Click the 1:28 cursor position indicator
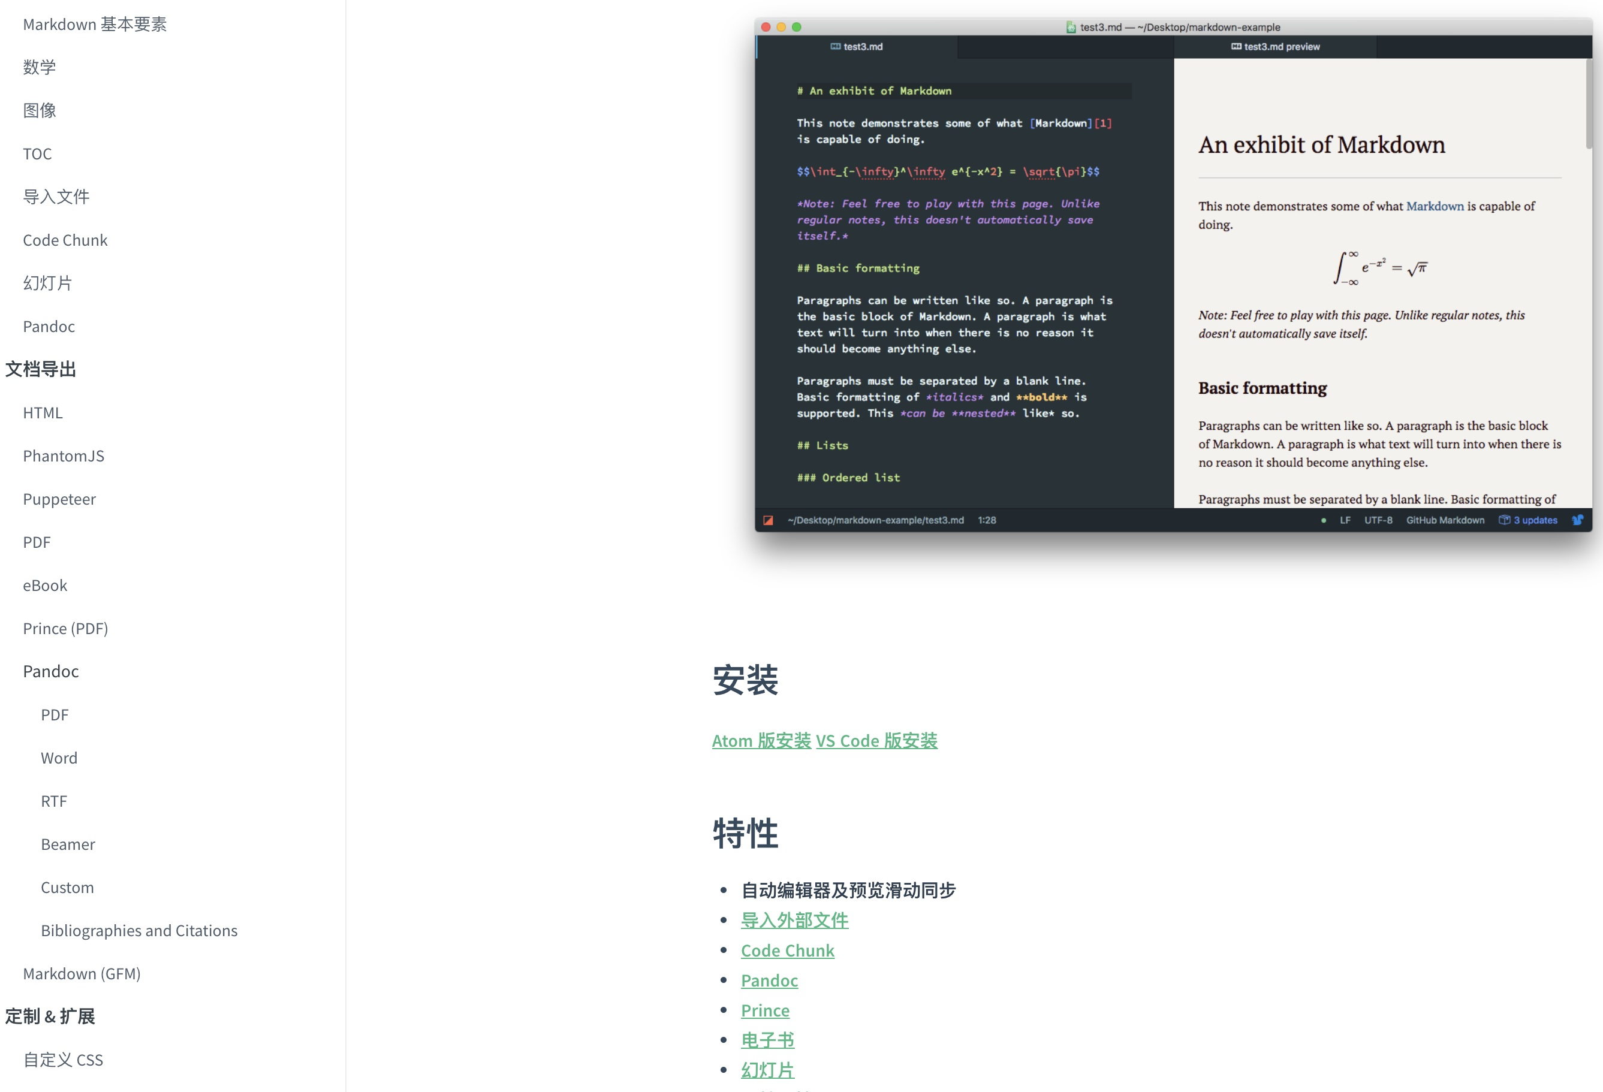This screenshot has height=1092, width=1603. (x=987, y=520)
